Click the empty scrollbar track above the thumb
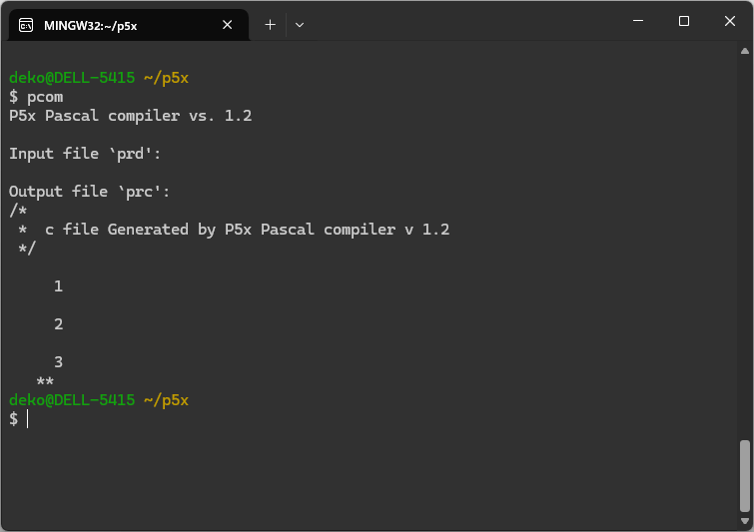 tap(745, 248)
